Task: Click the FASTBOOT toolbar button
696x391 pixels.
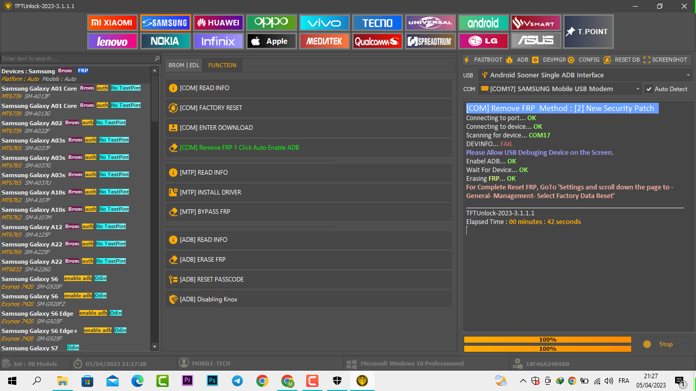Action: pyautogui.click(x=483, y=60)
